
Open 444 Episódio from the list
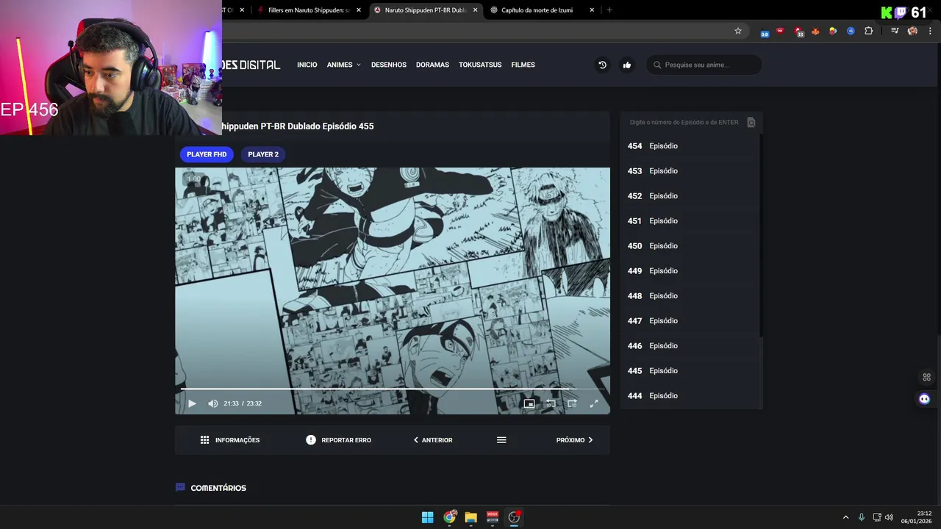pyautogui.click(x=690, y=396)
